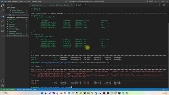
Task: Select UseCase-Block-Ignore-Errors file in file tree
Action: 17,36
